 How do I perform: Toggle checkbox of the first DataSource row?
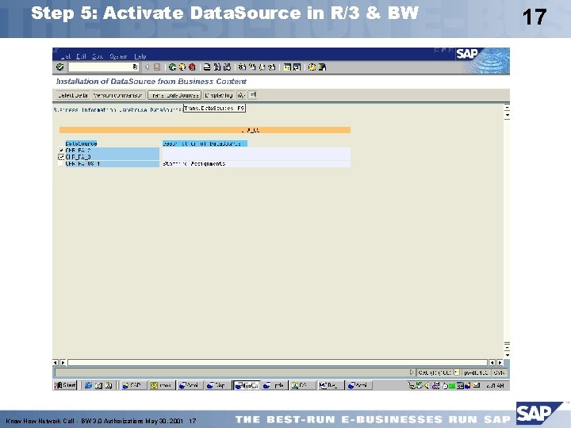(61, 151)
